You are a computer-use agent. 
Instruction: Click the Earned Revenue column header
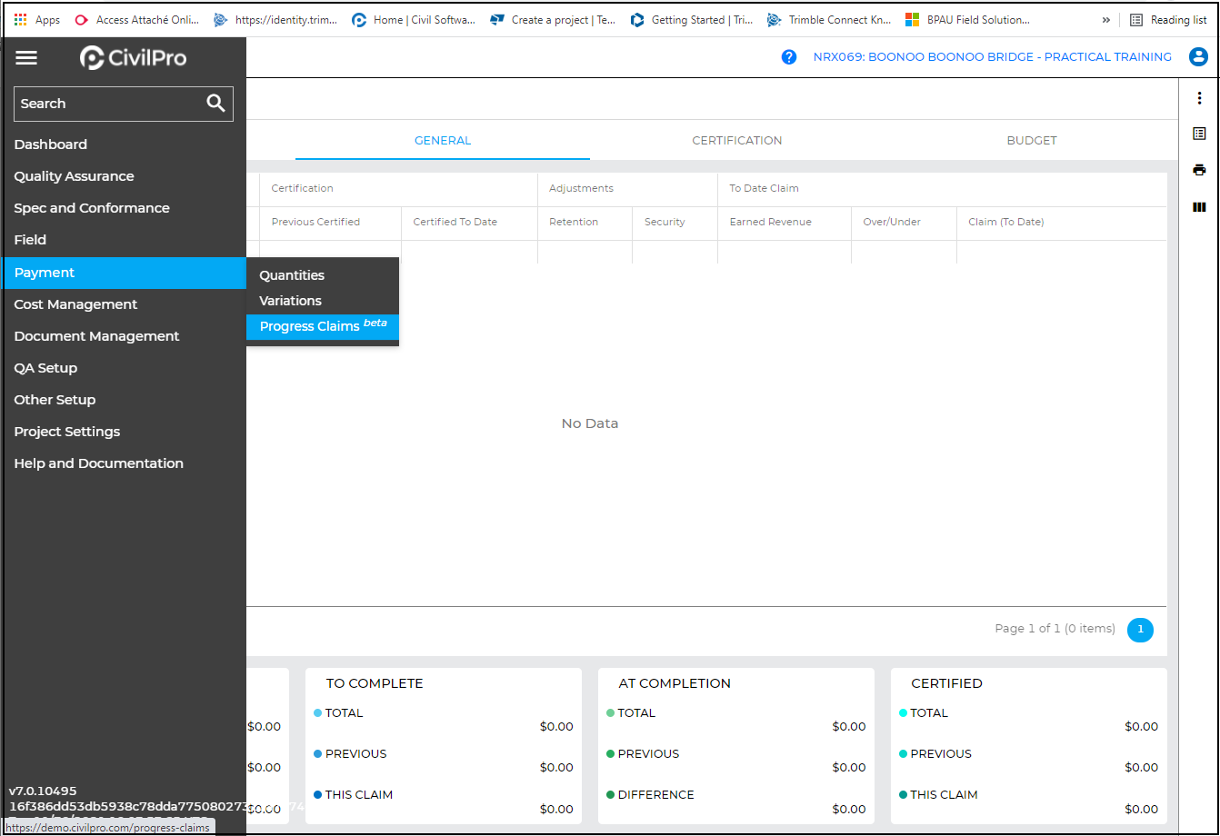[785, 222]
